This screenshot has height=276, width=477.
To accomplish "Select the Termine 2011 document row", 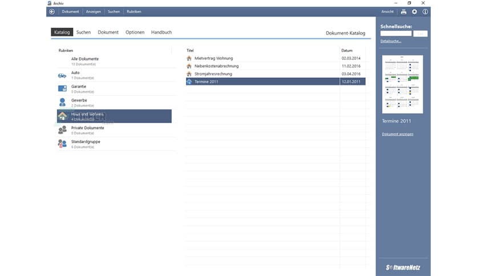I will coord(276,82).
